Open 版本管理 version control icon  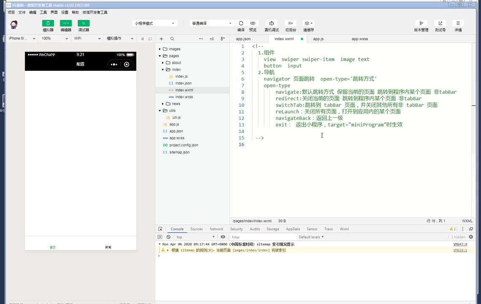[421, 23]
